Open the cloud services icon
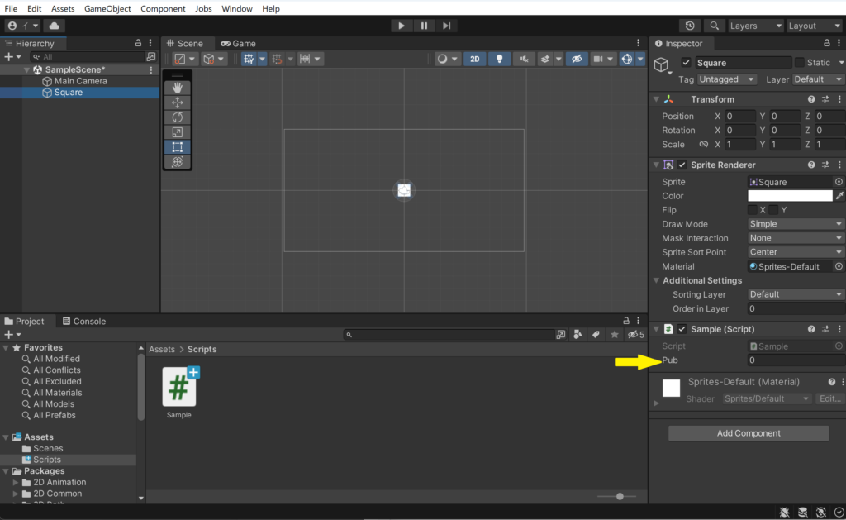 click(54, 26)
